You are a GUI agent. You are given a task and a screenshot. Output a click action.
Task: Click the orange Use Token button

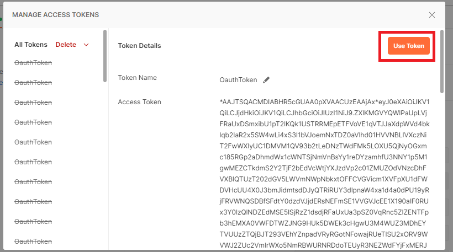pyautogui.click(x=408, y=46)
